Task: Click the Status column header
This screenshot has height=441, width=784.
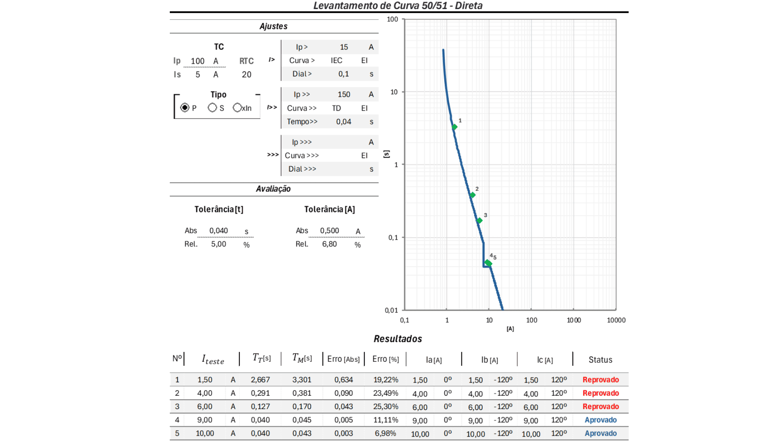Action: 600,360
